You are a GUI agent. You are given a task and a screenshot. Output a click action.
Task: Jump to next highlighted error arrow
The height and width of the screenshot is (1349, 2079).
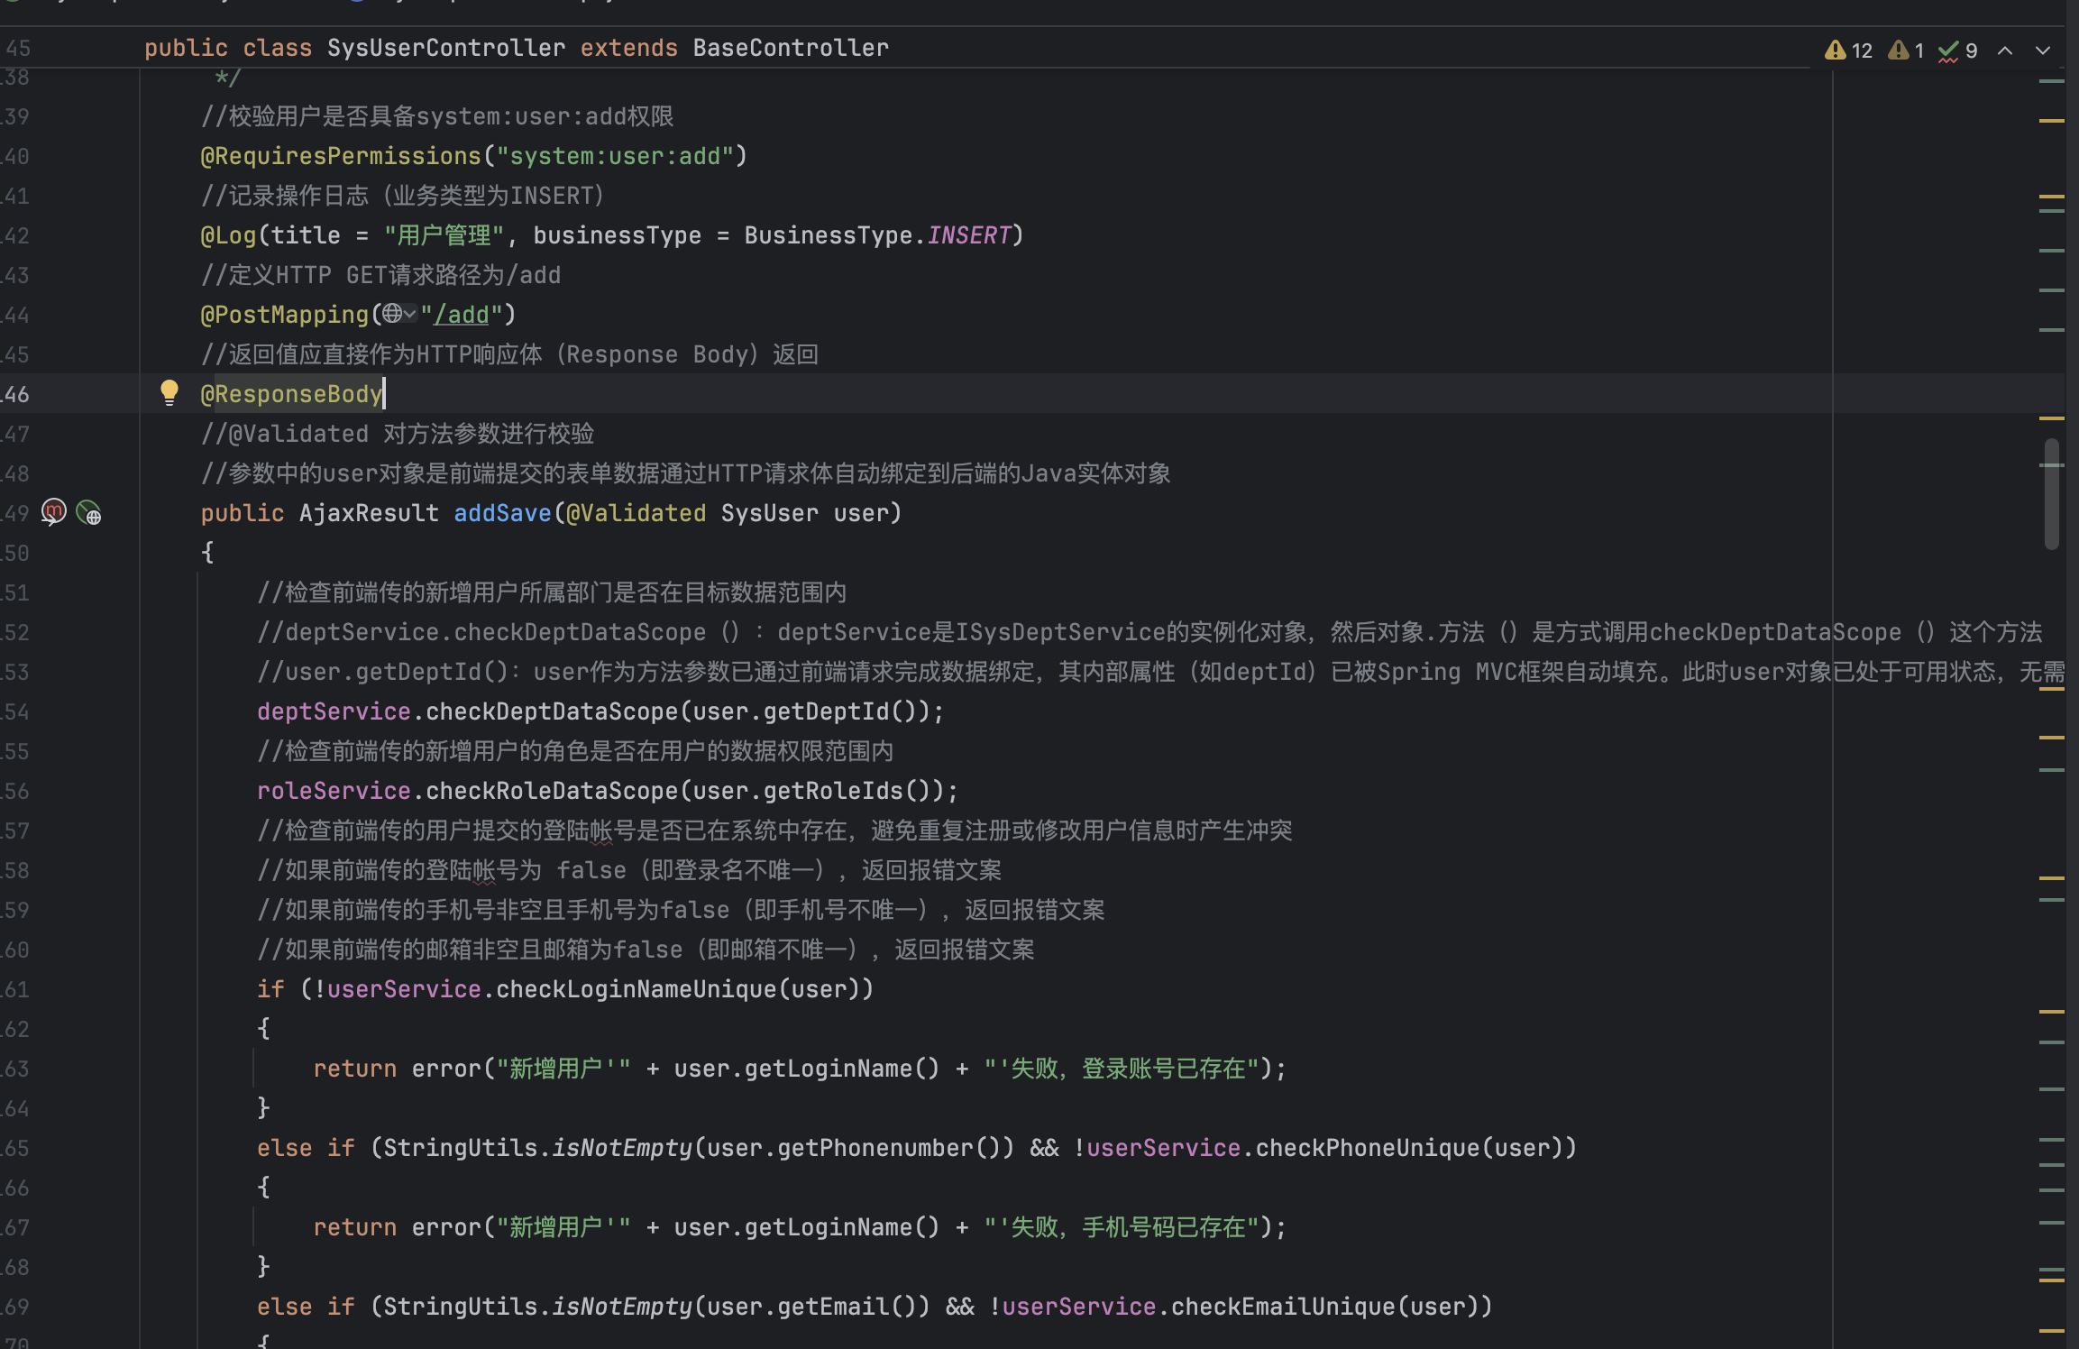pyautogui.click(x=2043, y=50)
